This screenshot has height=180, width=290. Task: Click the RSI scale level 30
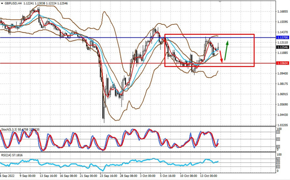tap(278, 167)
